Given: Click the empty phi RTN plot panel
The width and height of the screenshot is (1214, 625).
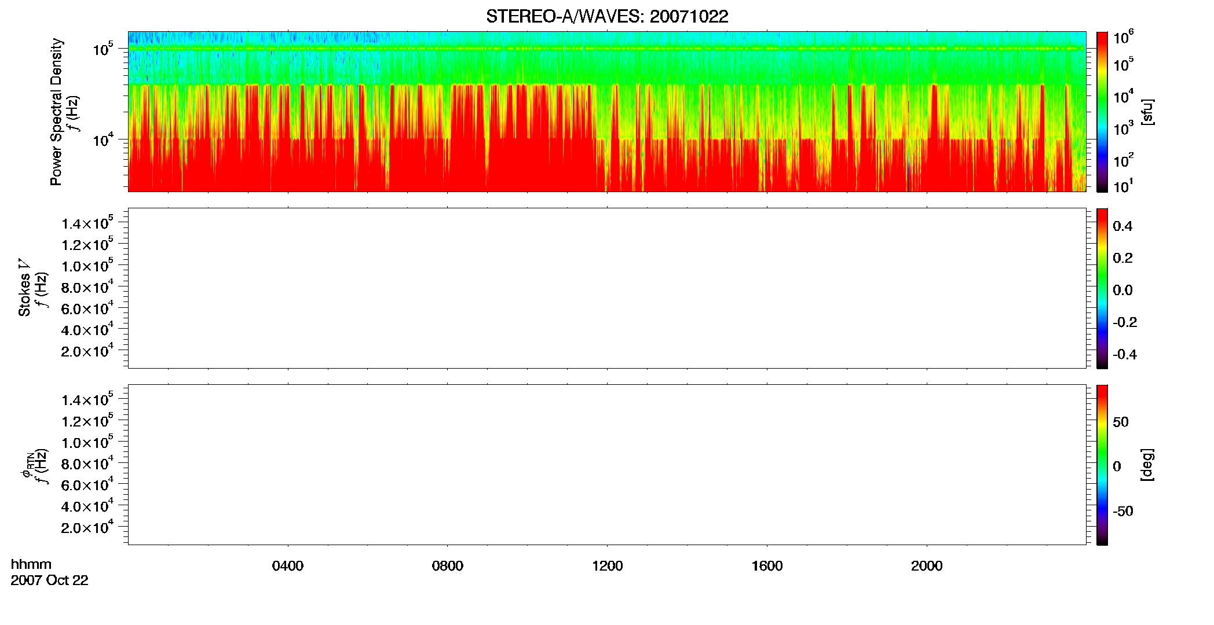Looking at the screenshot, I should pyautogui.click(x=607, y=465).
